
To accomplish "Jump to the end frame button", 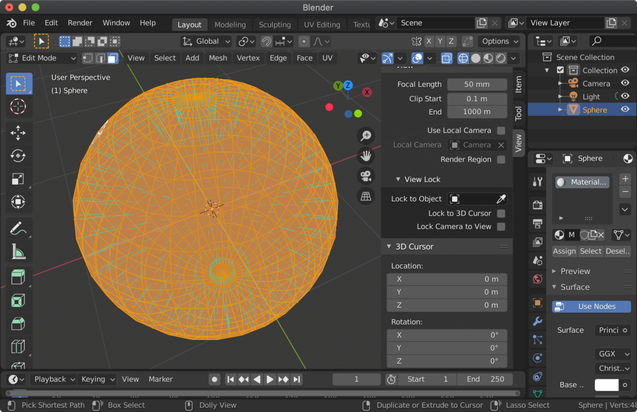I will (x=297, y=379).
